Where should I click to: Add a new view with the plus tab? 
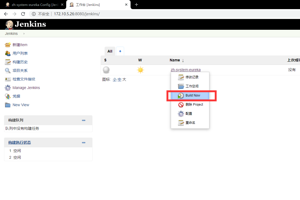pyautogui.click(x=120, y=51)
